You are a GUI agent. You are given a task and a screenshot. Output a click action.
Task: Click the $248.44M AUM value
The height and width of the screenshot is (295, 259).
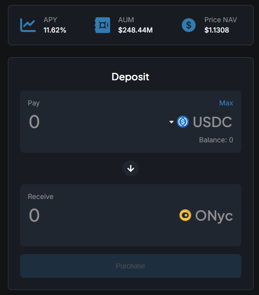(x=135, y=30)
